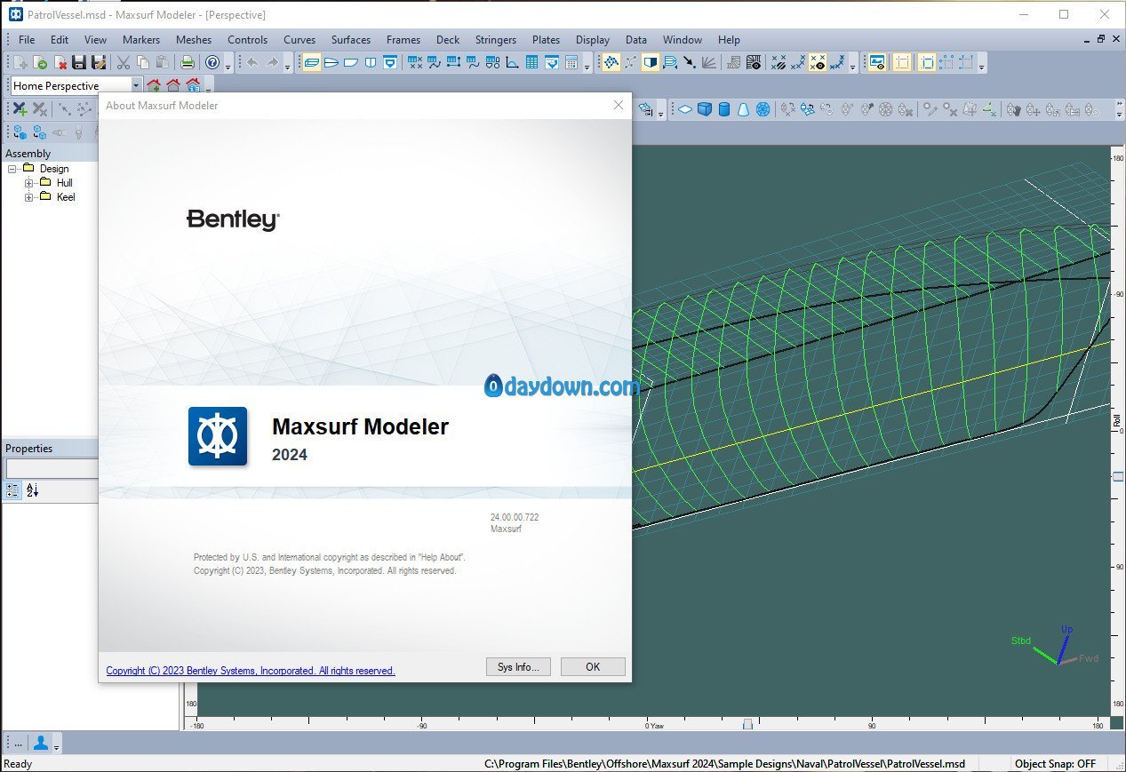Click the Add Home View icon
This screenshot has height=772, width=1126.
pos(154,86)
